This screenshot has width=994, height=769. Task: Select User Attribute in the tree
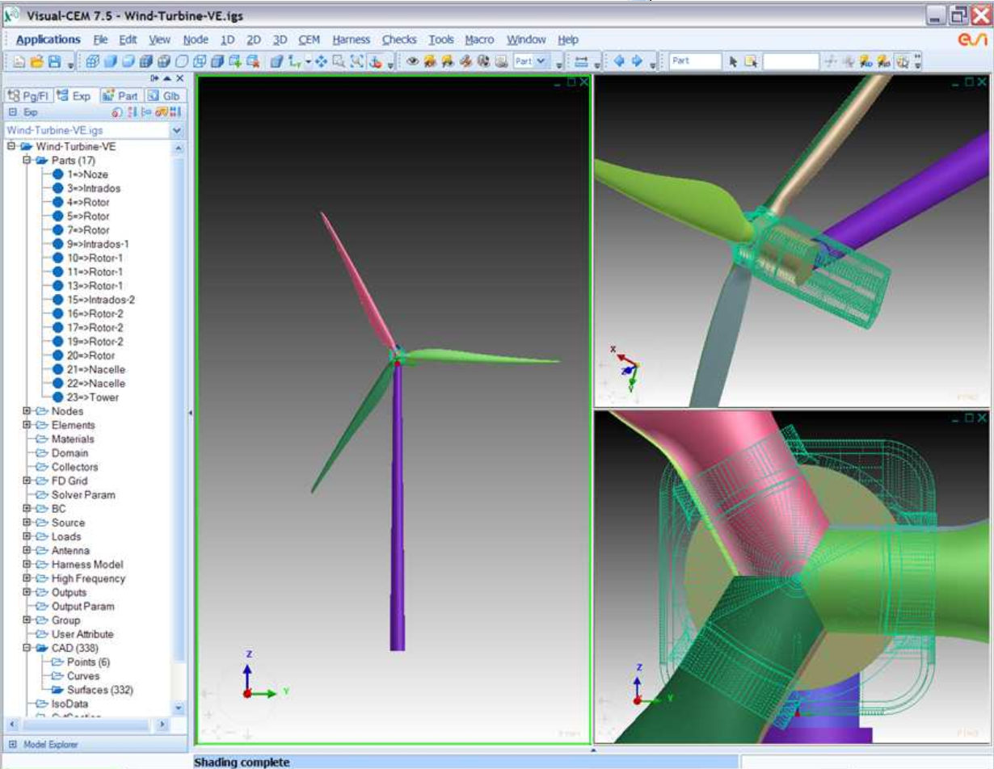[x=82, y=634]
